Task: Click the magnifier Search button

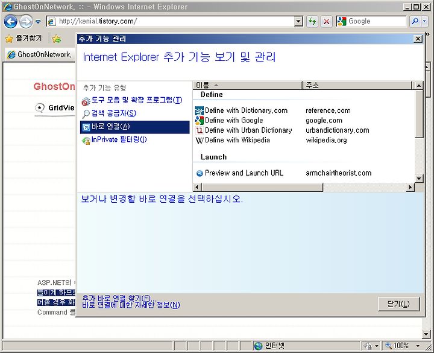Action: 415,21
